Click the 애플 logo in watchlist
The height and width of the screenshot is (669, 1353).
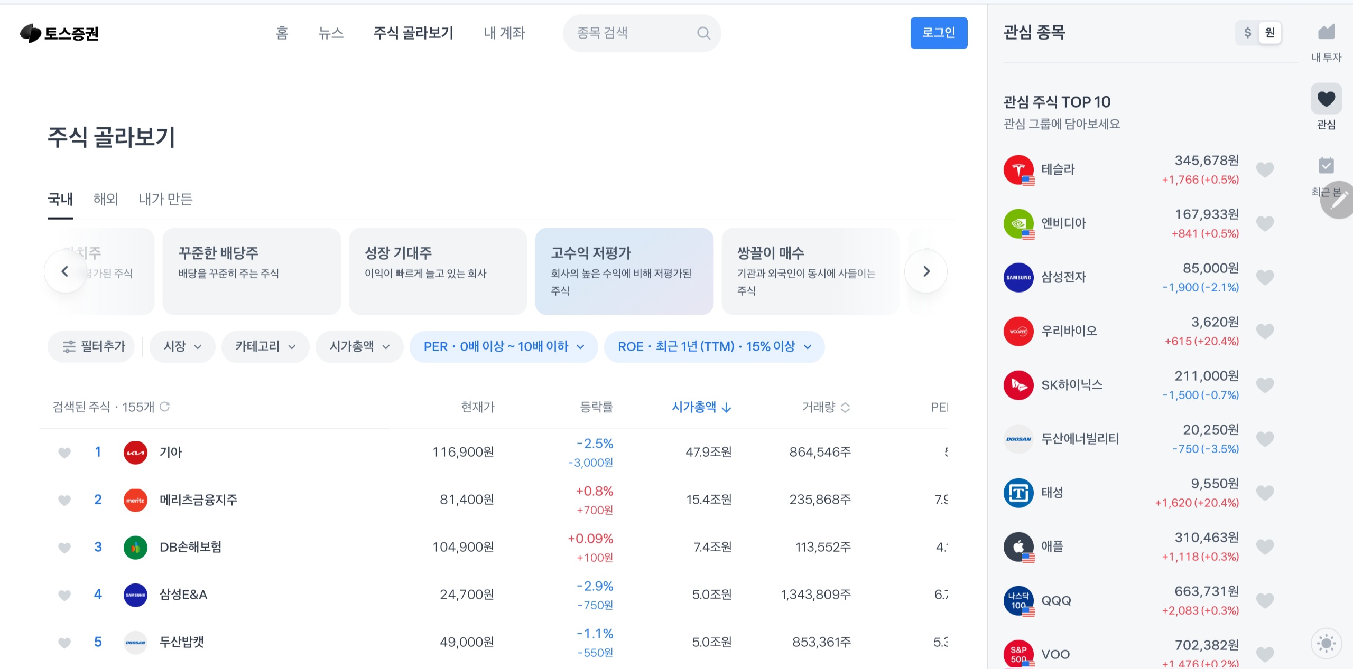point(1018,547)
